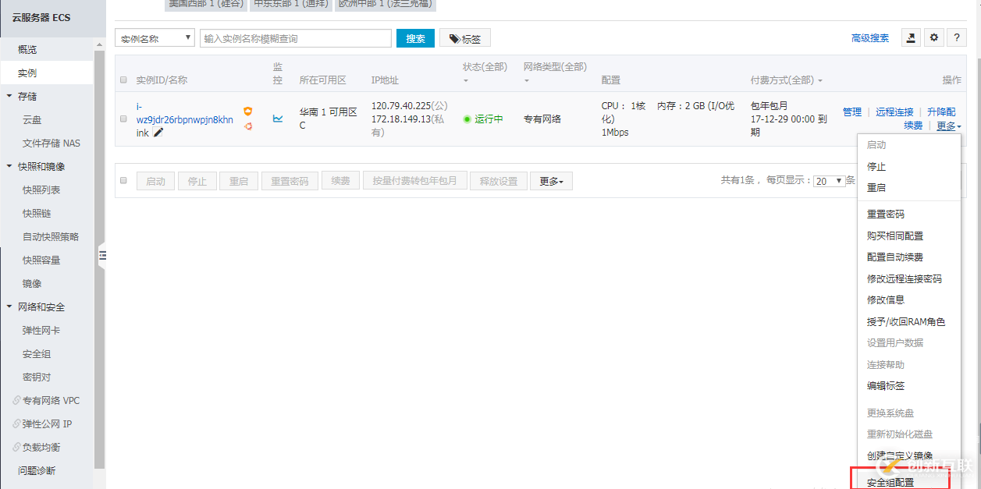Open 文件存储 NAS in the sidebar

tap(51, 143)
